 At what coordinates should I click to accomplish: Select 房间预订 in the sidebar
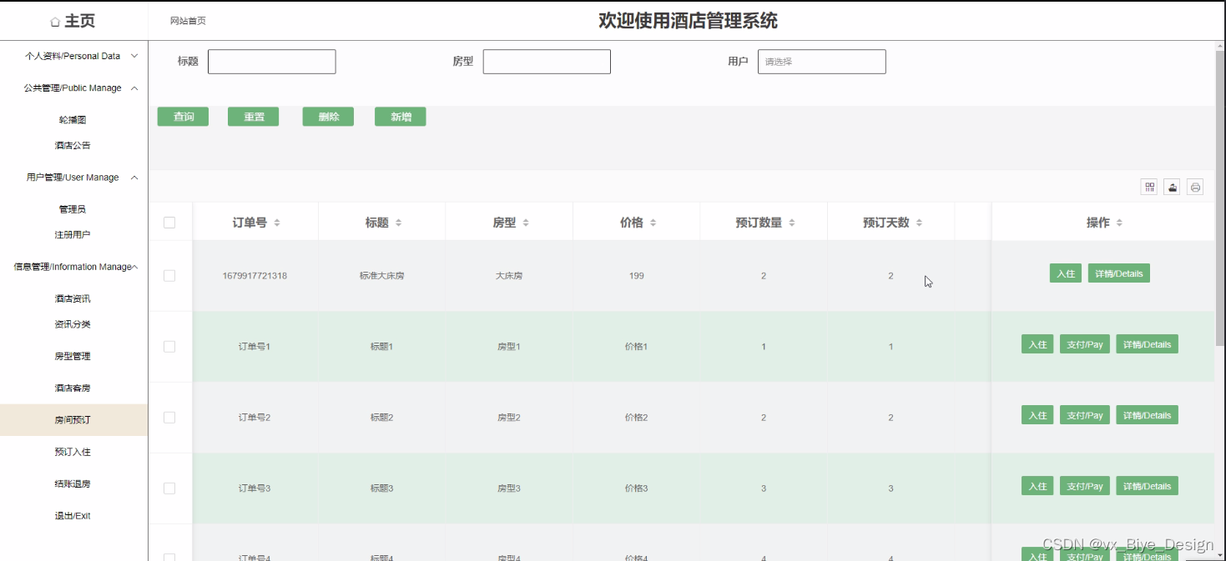click(73, 420)
